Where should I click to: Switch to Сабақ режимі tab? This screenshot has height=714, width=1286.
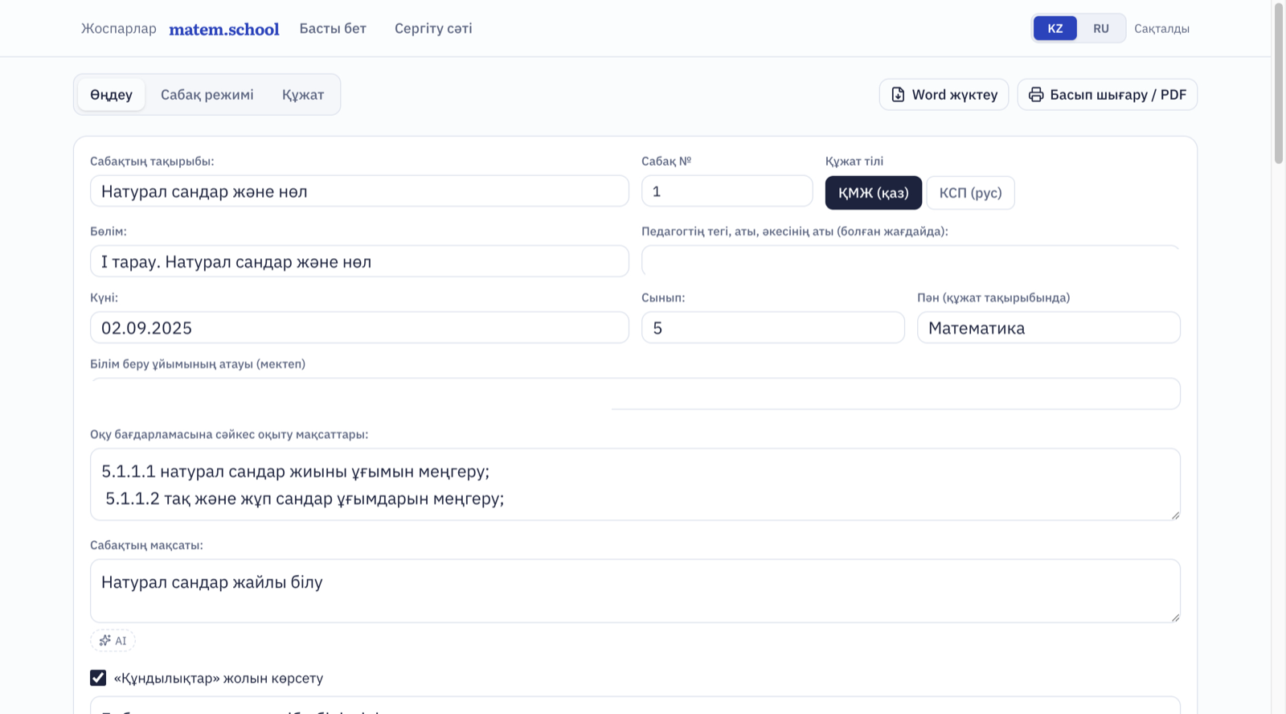tap(207, 95)
